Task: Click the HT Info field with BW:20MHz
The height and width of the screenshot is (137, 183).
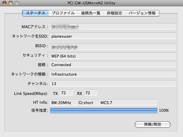Action: pos(104,102)
